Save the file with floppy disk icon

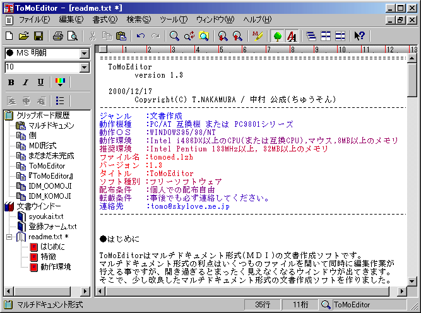(x=39, y=36)
